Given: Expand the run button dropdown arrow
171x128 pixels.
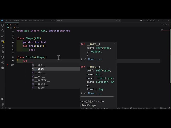Looking at the screenshot, I should point(163,25).
